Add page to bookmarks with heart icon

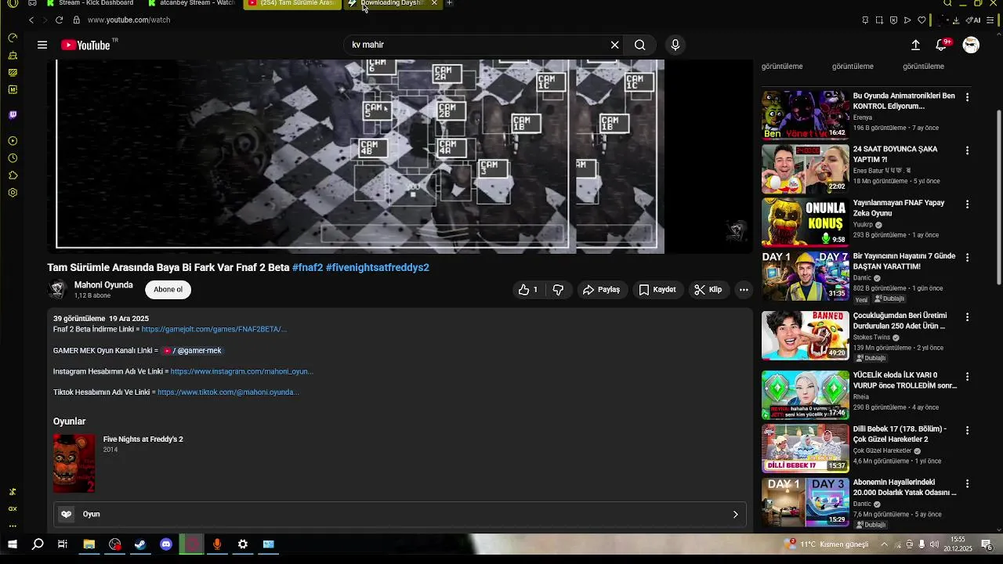pos(922,20)
